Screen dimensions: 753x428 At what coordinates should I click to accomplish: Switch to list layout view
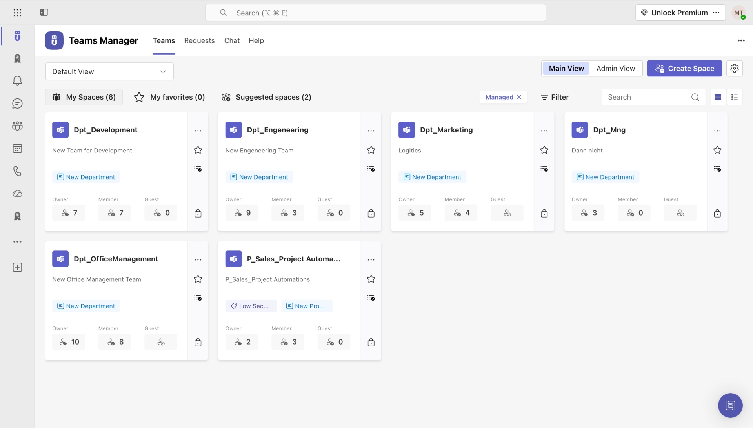pyautogui.click(x=735, y=97)
